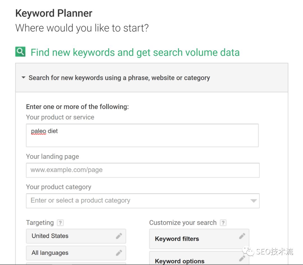Screen dimensions: 303x265
Task: Click the Search for new keywords header text
Action: (119, 78)
